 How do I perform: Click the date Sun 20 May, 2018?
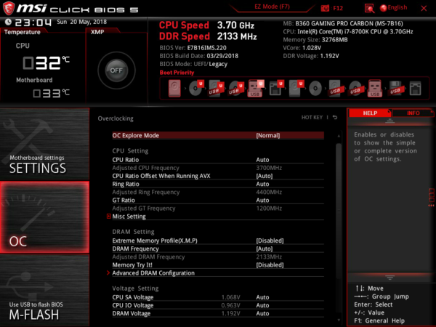(x=81, y=22)
